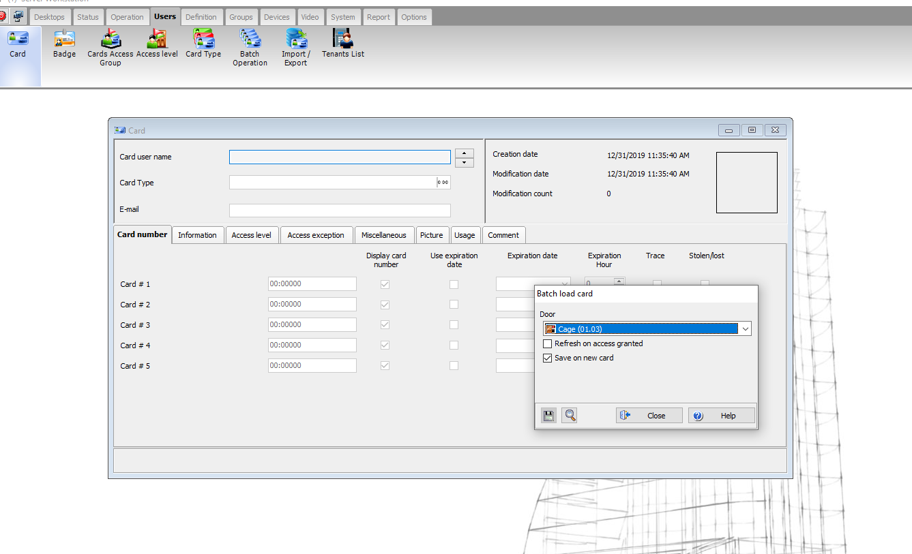
Task: Click the Help button
Action: point(721,416)
